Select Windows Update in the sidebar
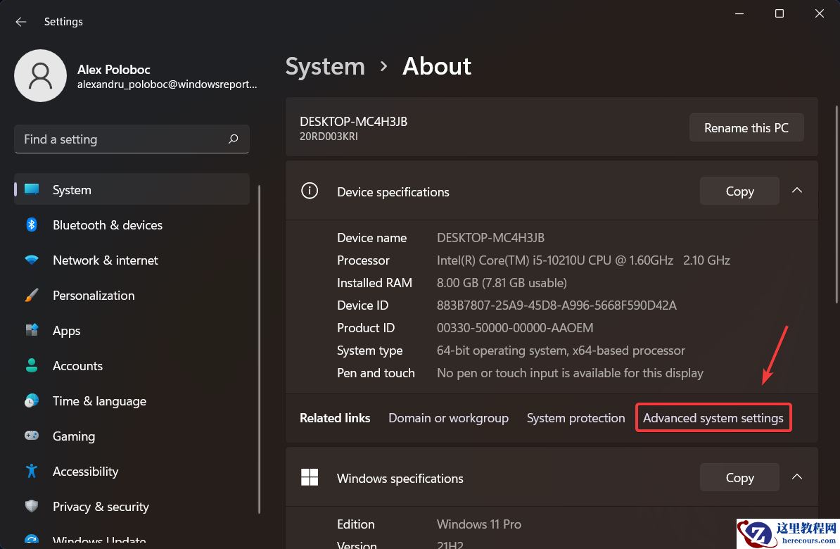840x549 pixels. (99, 538)
